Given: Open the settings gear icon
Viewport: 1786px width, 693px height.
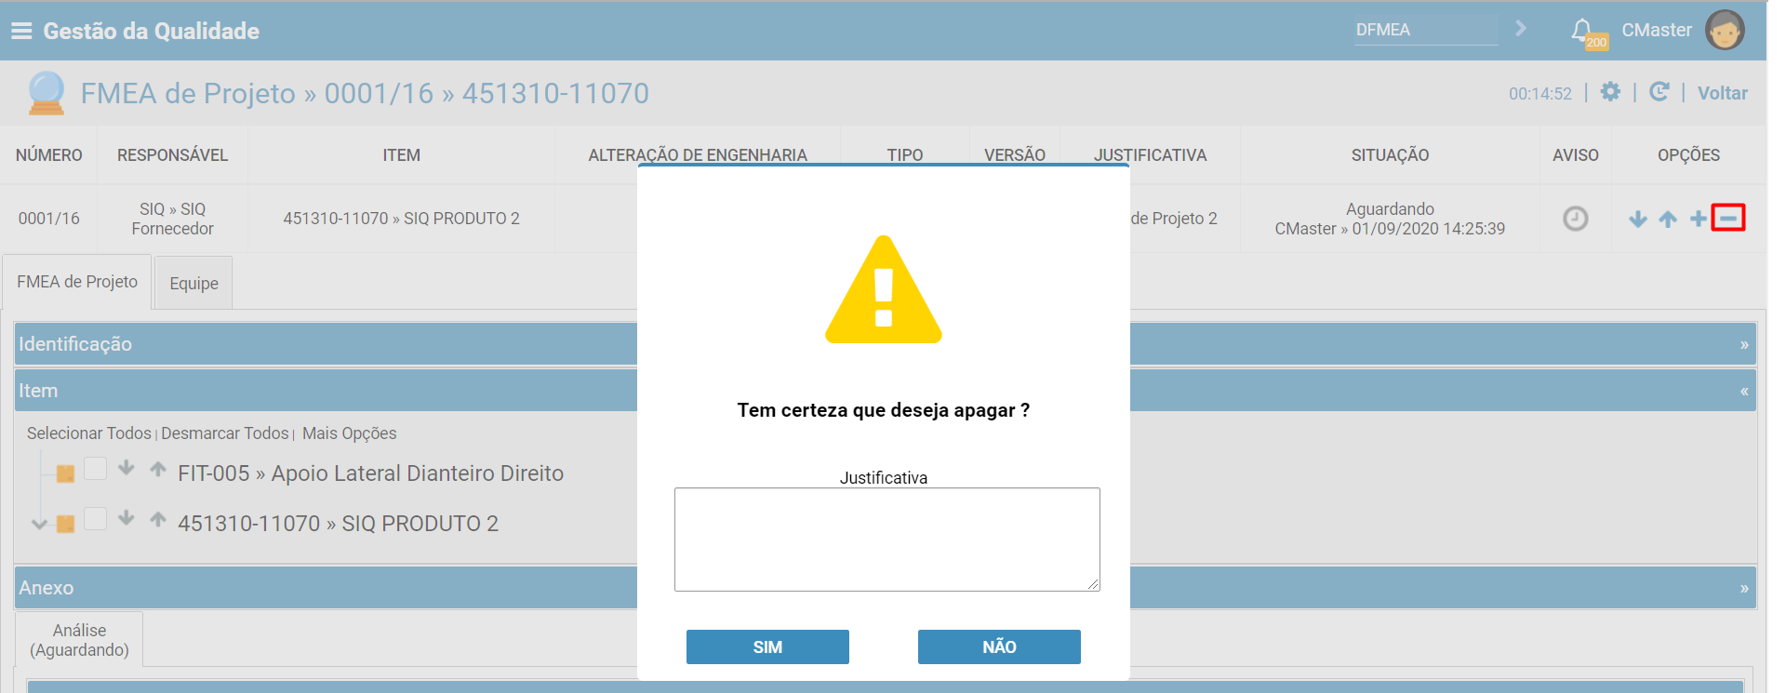Looking at the screenshot, I should (1610, 92).
